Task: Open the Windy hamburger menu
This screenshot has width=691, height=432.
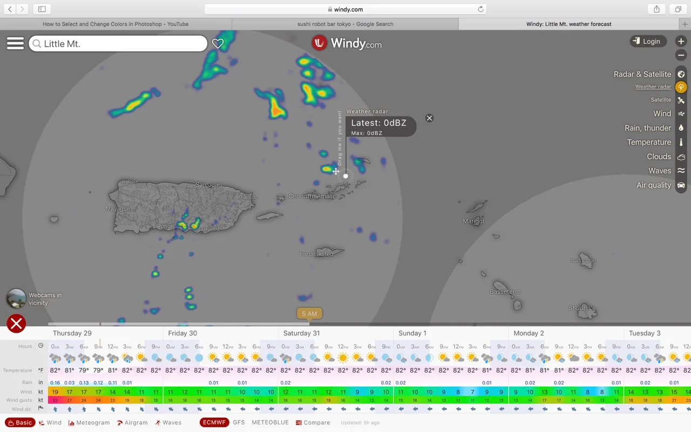Action: click(x=15, y=44)
